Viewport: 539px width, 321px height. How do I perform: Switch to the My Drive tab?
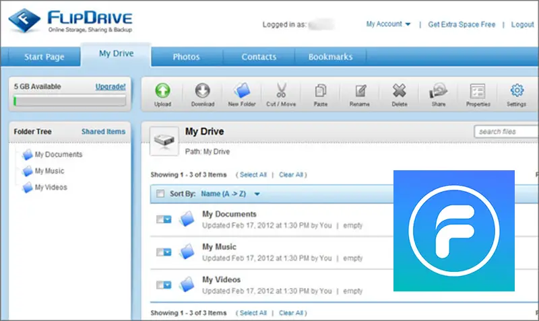click(x=116, y=55)
